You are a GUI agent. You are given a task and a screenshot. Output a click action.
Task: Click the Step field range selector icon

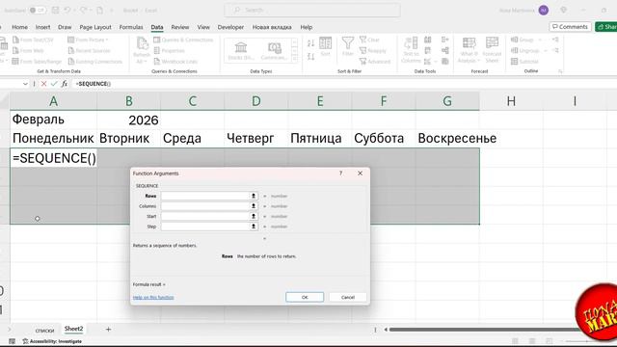pos(254,227)
